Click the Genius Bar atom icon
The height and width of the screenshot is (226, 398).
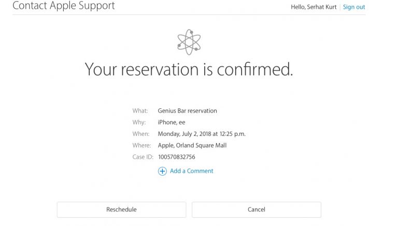click(x=189, y=42)
